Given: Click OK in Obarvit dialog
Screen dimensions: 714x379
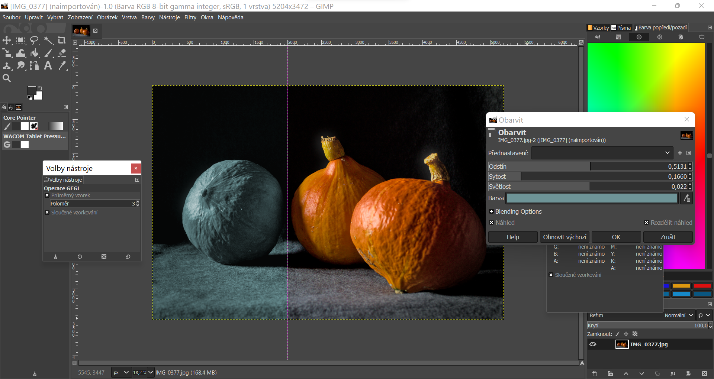Looking at the screenshot, I should pyautogui.click(x=616, y=237).
